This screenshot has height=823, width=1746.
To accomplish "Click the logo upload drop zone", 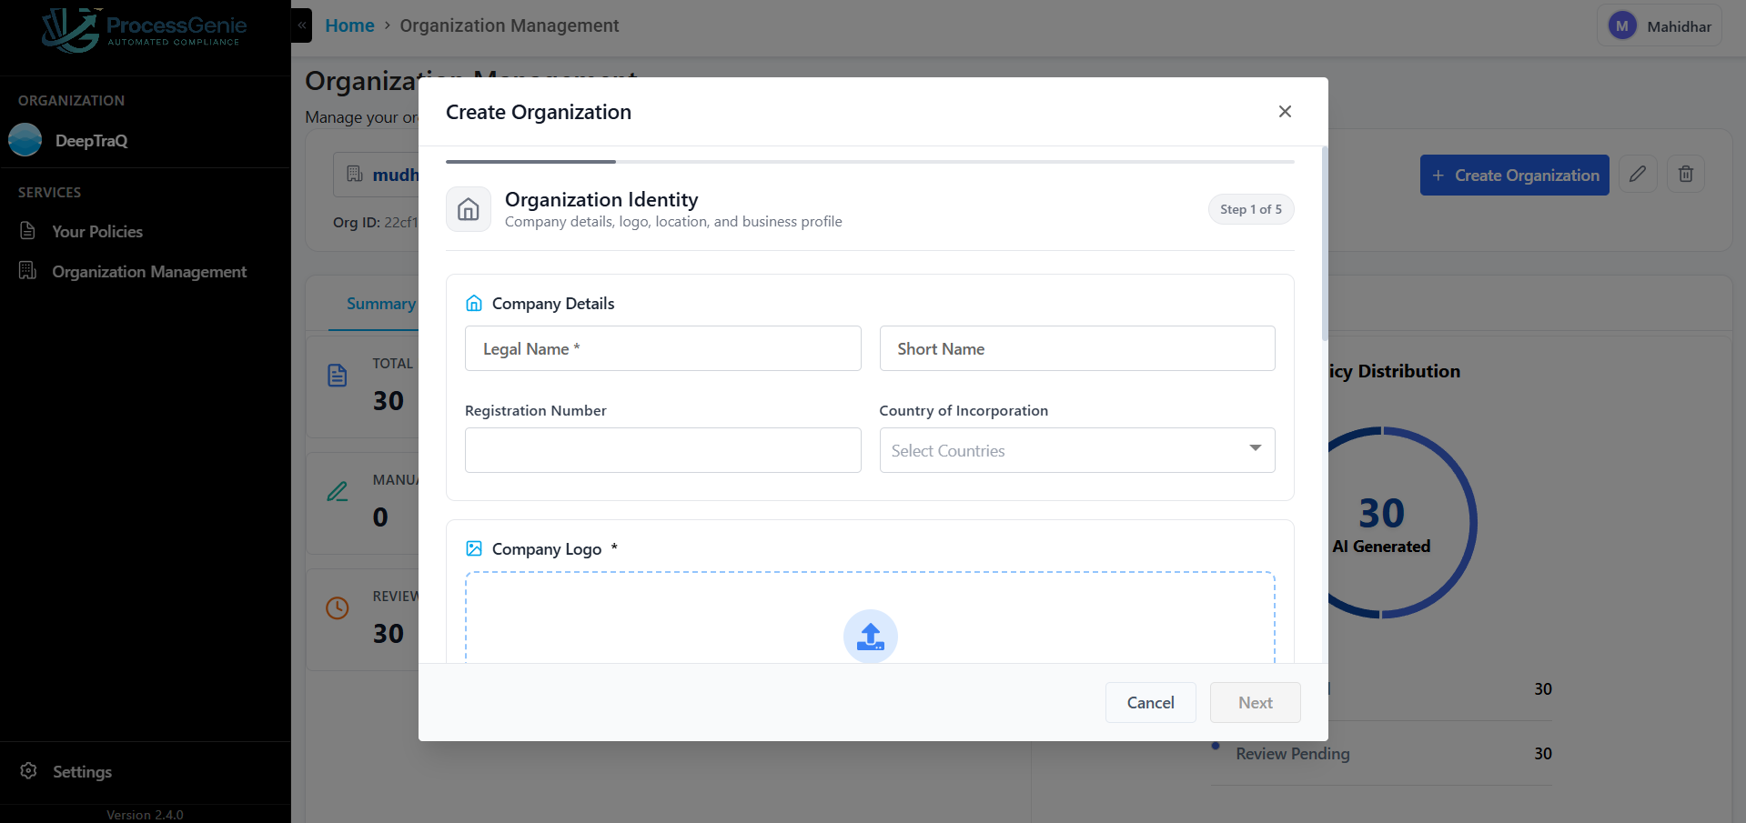I will coord(870,618).
